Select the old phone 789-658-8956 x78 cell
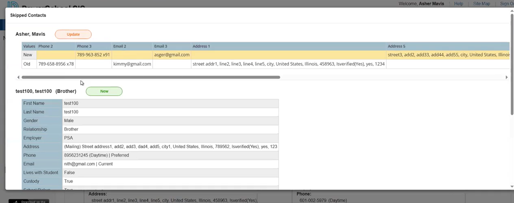The image size is (514, 203). pyautogui.click(x=56, y=64)
